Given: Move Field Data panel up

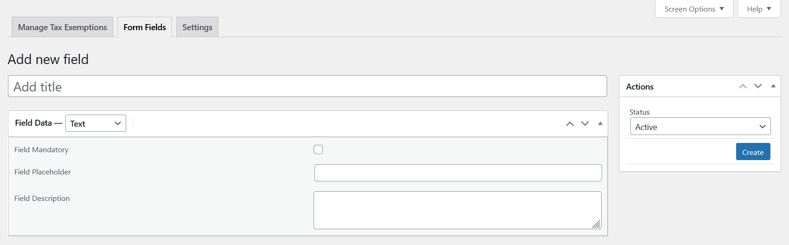Looking at the screenshot, I should coord(570,124).
